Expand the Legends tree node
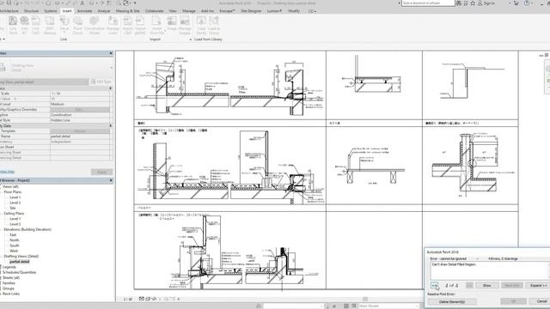 (1, 267)
